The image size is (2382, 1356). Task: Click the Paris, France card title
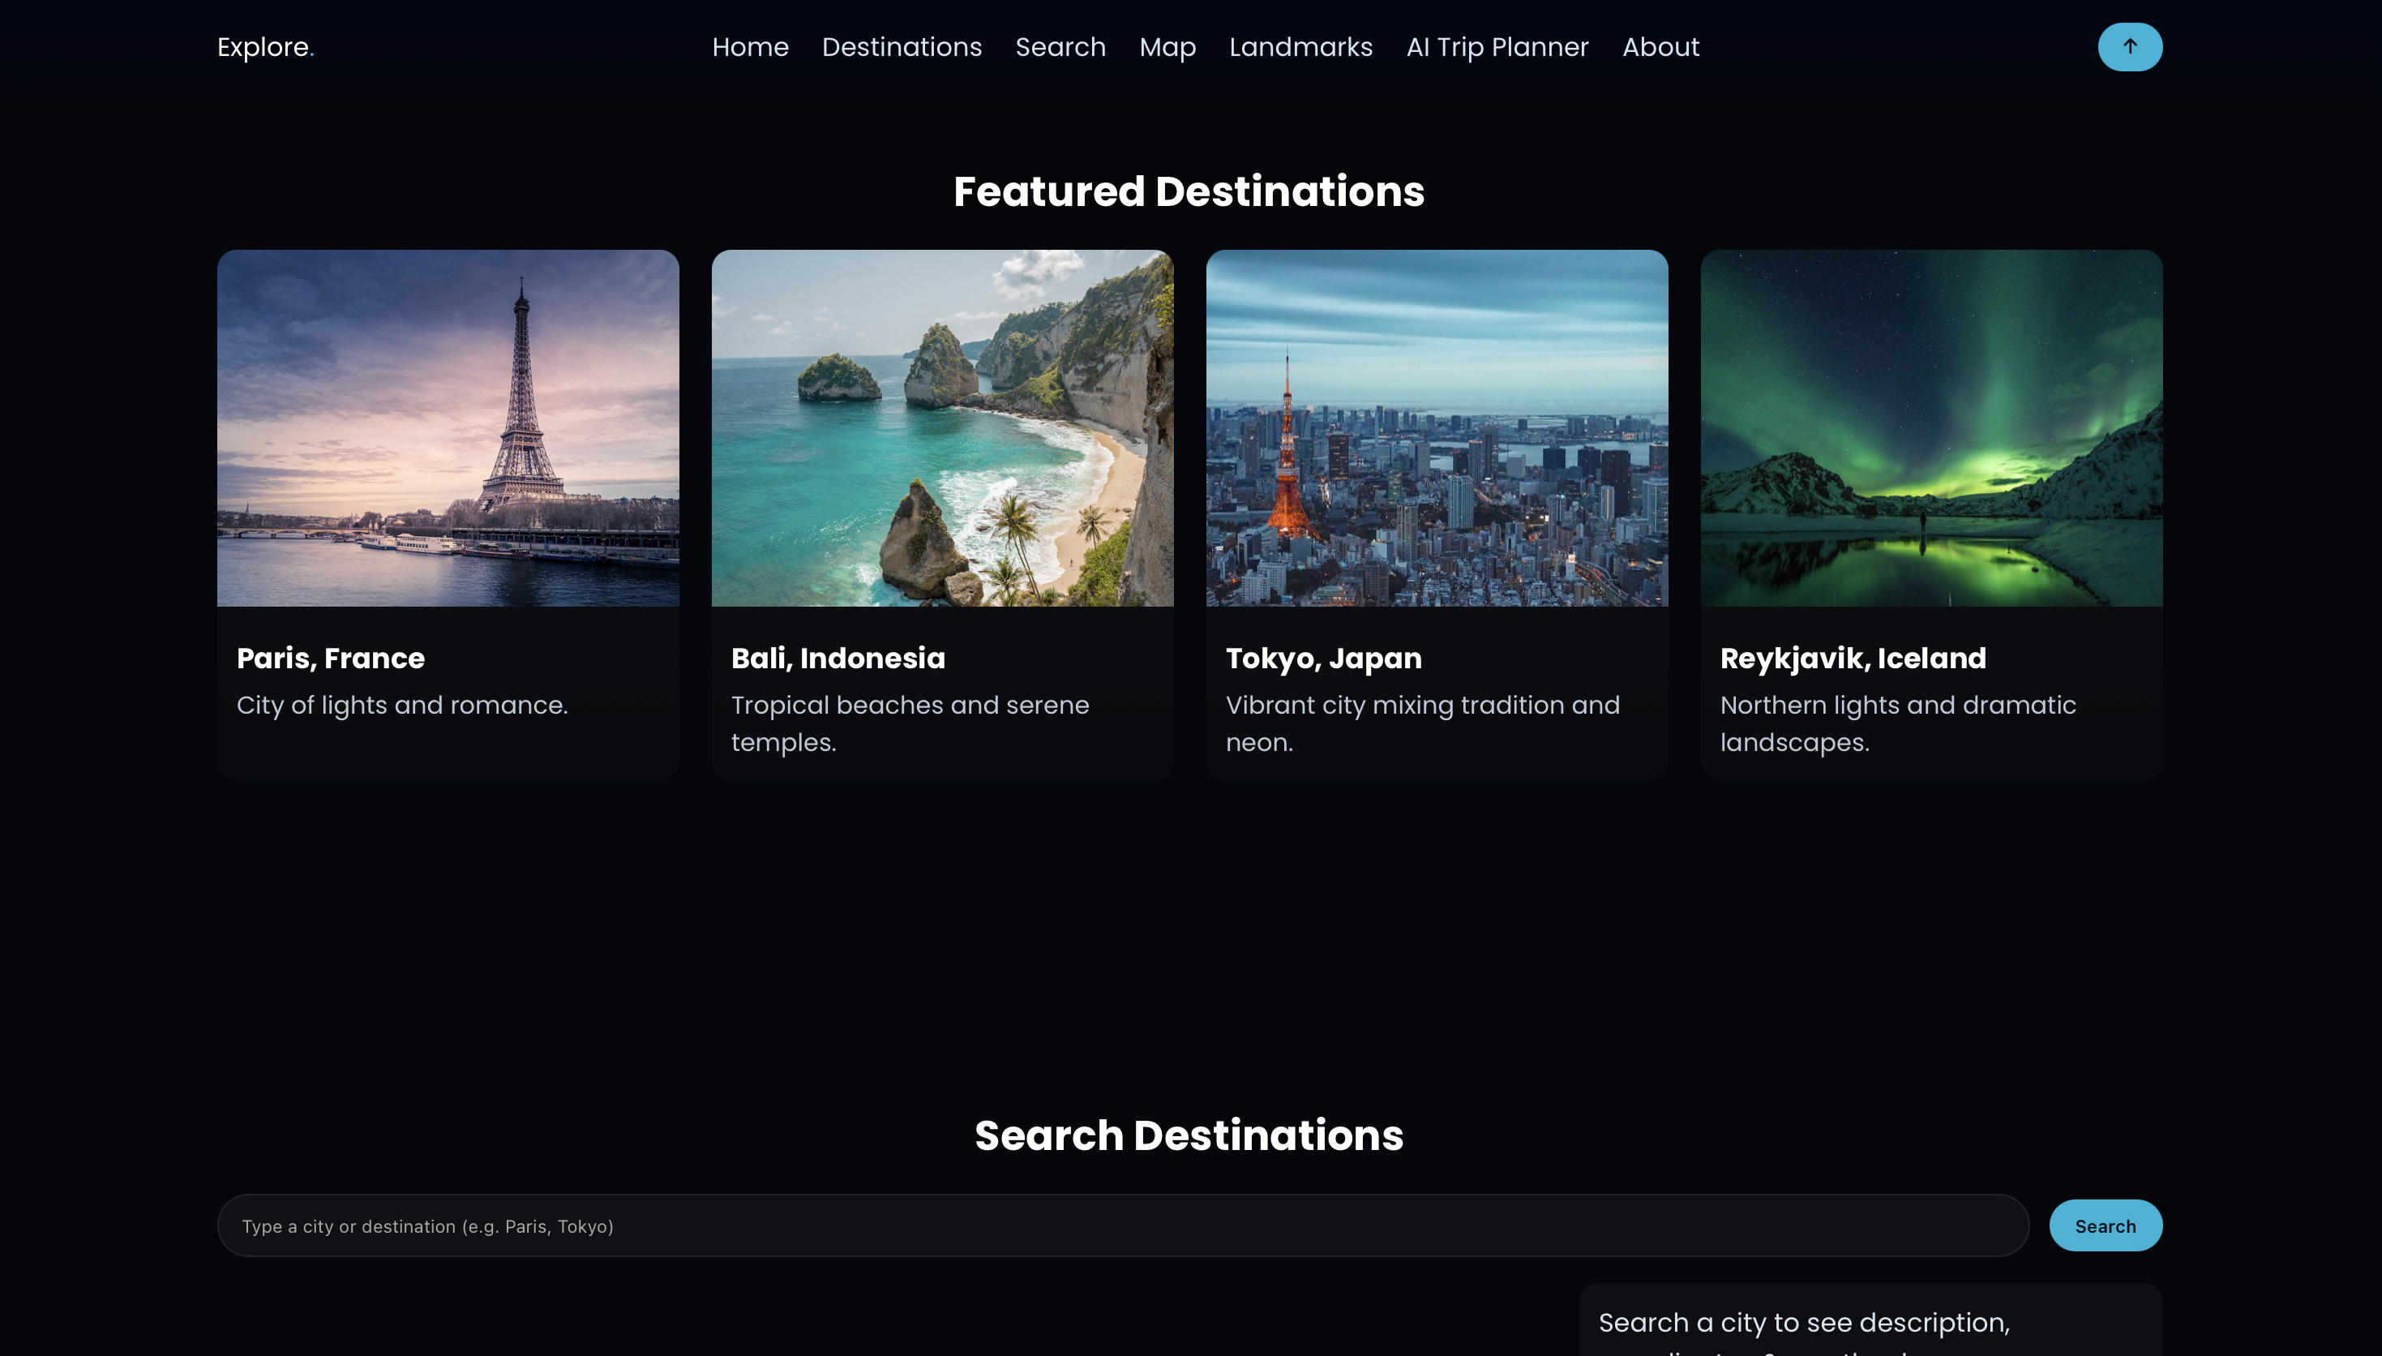pos(331,658)
